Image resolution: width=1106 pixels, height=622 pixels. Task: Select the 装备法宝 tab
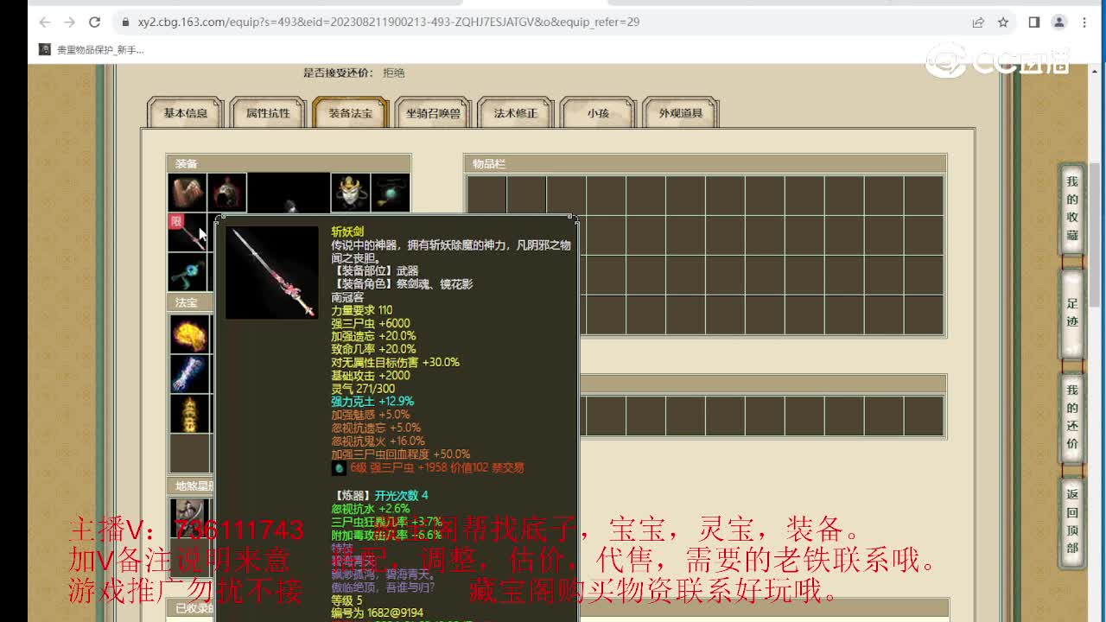point(350,113)
